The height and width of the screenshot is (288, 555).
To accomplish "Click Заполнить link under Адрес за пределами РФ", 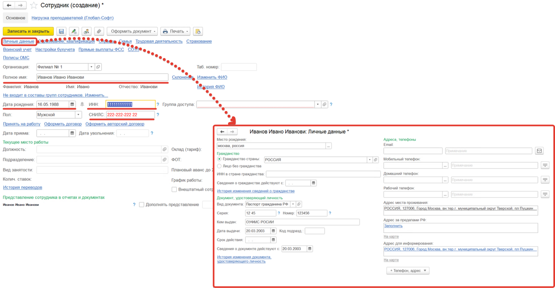I will [393, 226].
